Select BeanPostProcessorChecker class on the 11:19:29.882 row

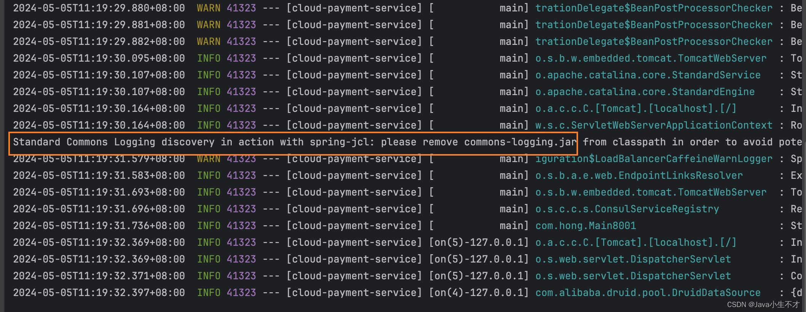coord(654,41)
